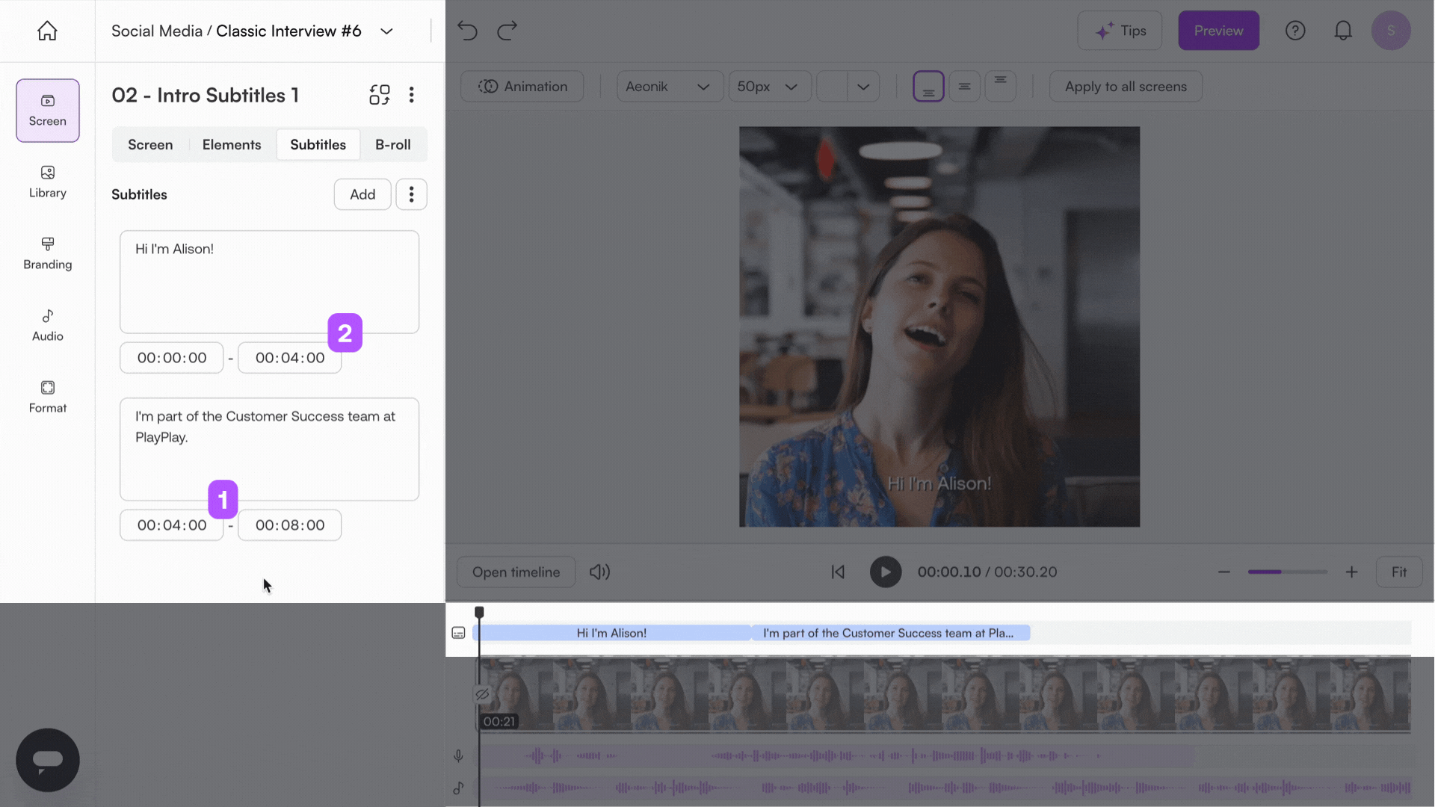Switch to the Elements tab
1435x807 pixels.
232,145
